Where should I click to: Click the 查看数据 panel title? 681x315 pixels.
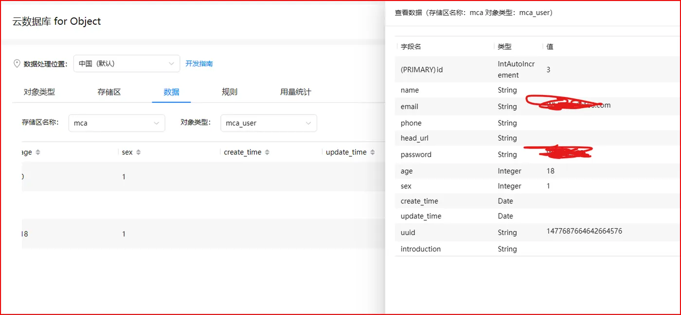(x=474, y=13)
